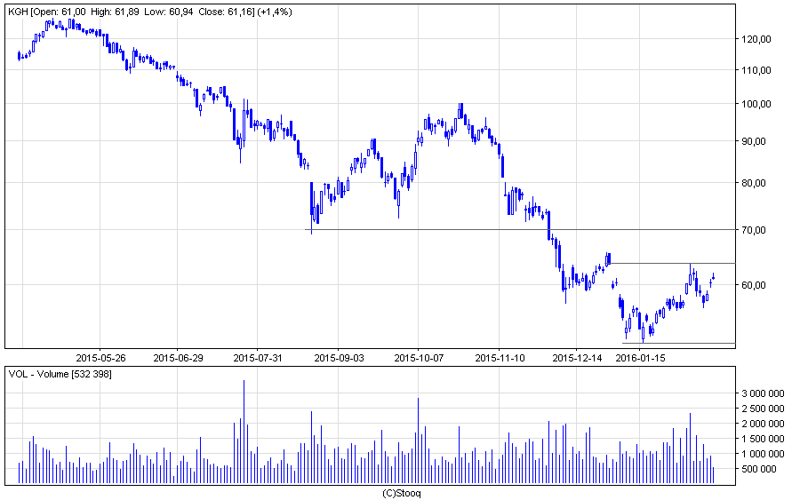Viewport: 800px width, 500px height.
Task: Select the 2015-10-07 date label
Action: (x=419, y=358)
